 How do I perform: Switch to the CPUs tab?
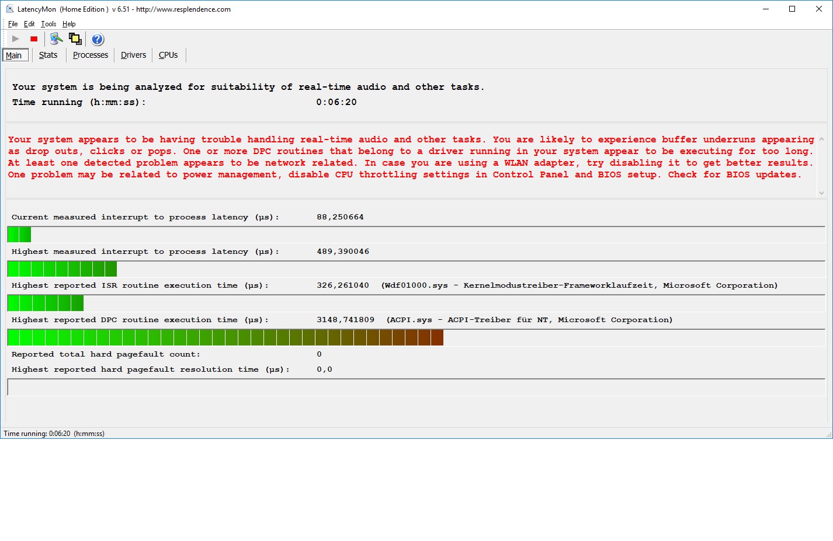point(168,55)
